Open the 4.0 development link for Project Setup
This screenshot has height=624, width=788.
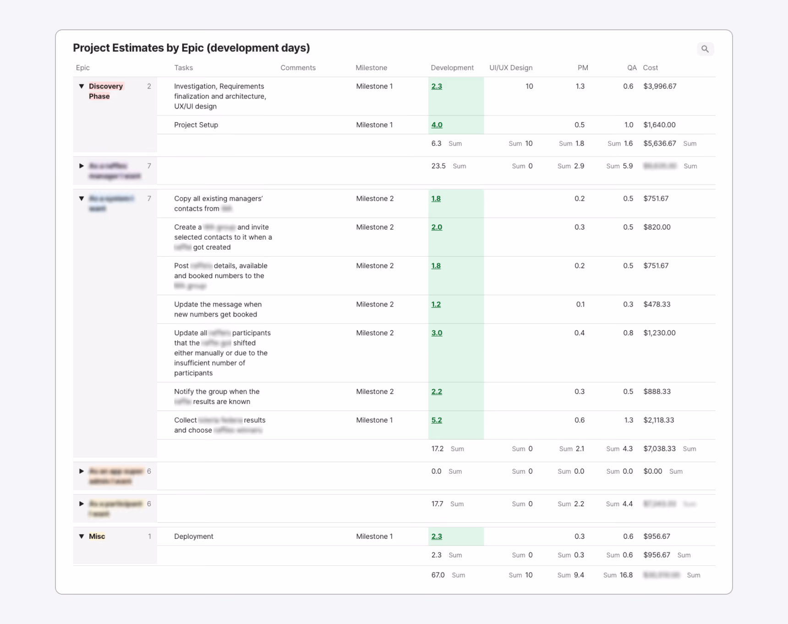point(437,125)
